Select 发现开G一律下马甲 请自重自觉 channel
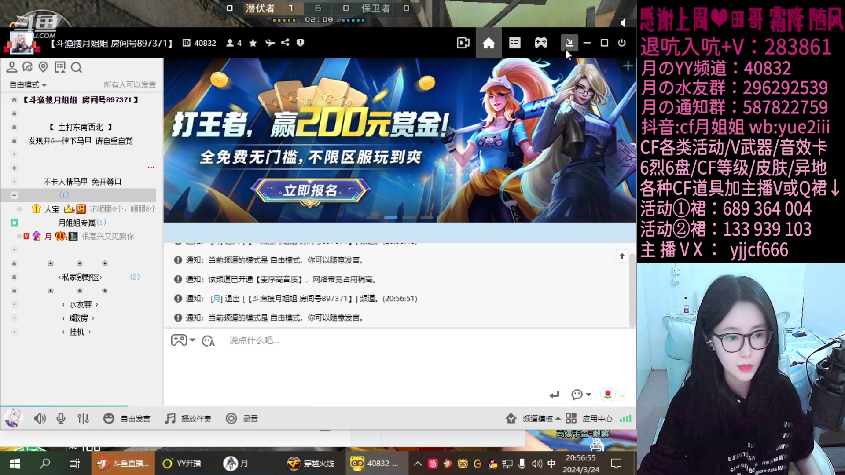 click(81, 141)
